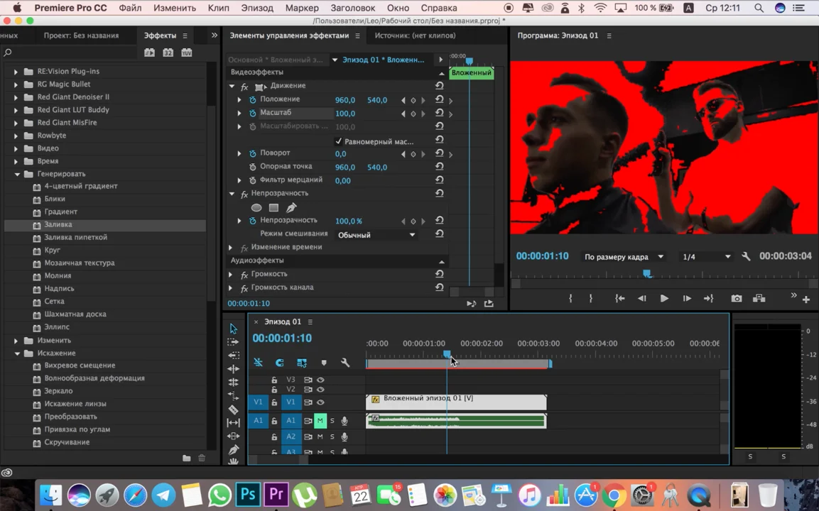This screenshot has width=819, height=511.
Task: Toggle Движение effect fx switch
Action: pyautogui.click(x=244, y=86)
